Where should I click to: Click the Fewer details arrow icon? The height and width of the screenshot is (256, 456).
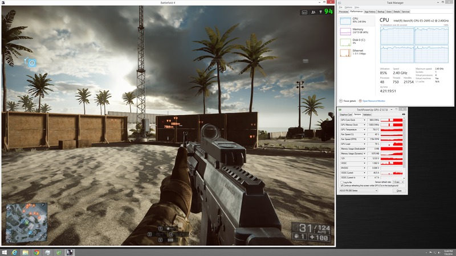(341, 100)
